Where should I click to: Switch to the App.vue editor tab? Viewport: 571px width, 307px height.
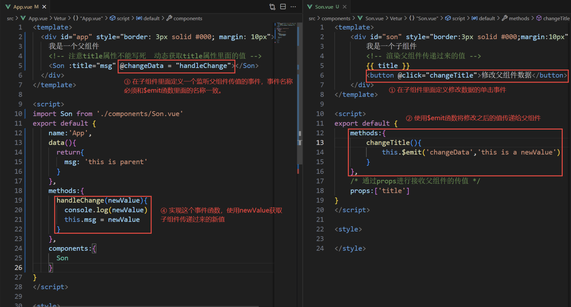(x=25, y=7)
